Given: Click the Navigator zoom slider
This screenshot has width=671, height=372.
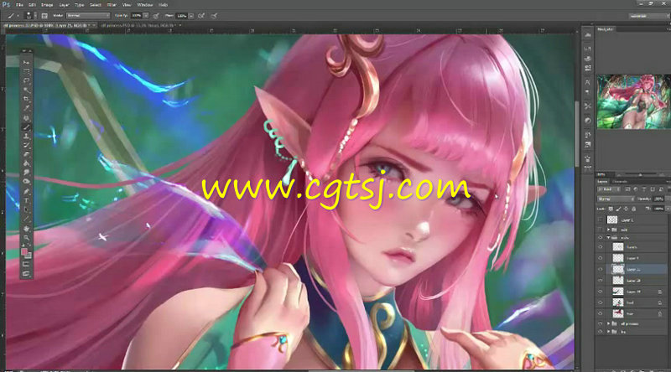Looking at the screenshot, I should 640,174.
